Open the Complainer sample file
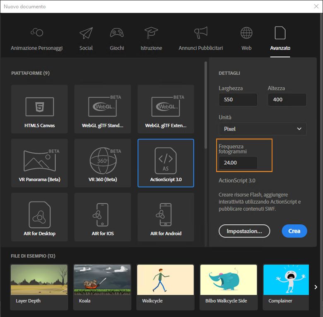323x317 pixels. click(x=286, y=287)
